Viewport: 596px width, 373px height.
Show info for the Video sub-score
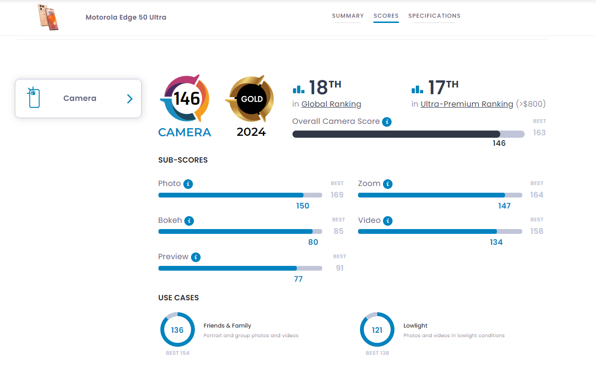(x=388, y=221)
